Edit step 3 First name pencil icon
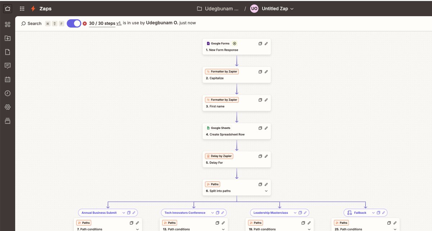This screenshot has height=231, width=432. pos(266,100)
